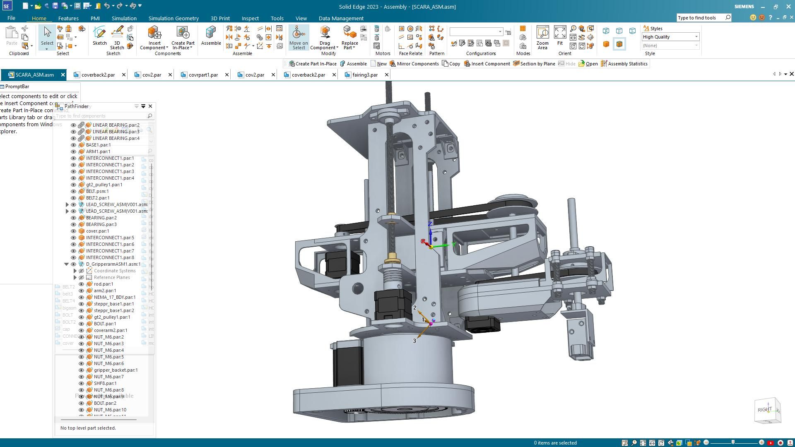Screen dimensions: 795x447
Task: Toggle visibility of ARM1.par:1
Action: [74, 151]
